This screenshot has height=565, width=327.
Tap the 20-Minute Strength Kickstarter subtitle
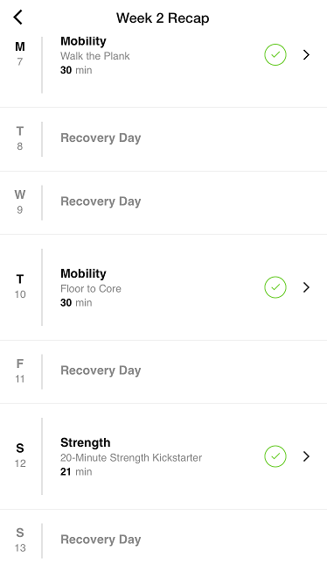131,457
